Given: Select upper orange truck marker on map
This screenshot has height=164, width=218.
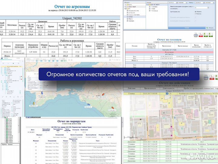Looking at the screenshot, I should 103,94.
